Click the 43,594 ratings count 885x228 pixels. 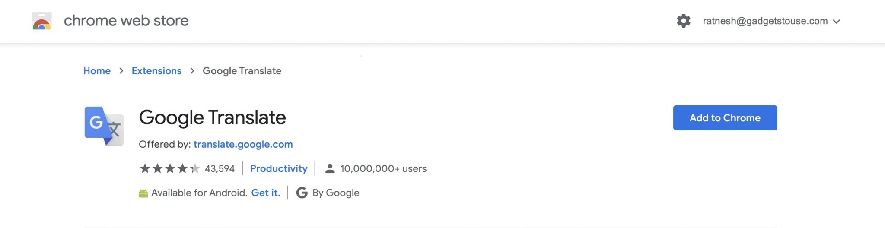(x=220, y=168)
